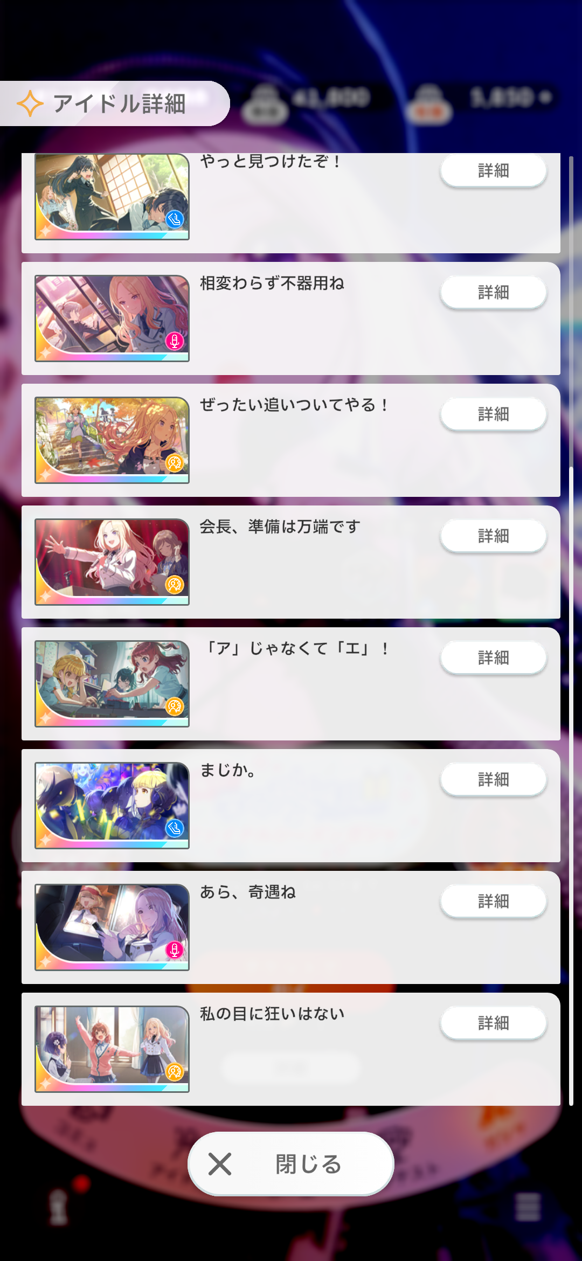Click the star icon beside アイドル詳細 title
Image resolution: width=582 pixels, height=1261 pixels.
[x=30, y=103]
